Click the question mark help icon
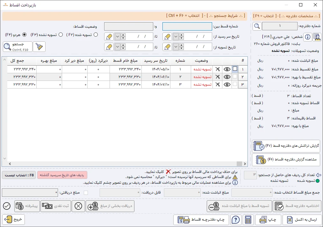Screen dimensions: 323x227 [x=236, y=220]
